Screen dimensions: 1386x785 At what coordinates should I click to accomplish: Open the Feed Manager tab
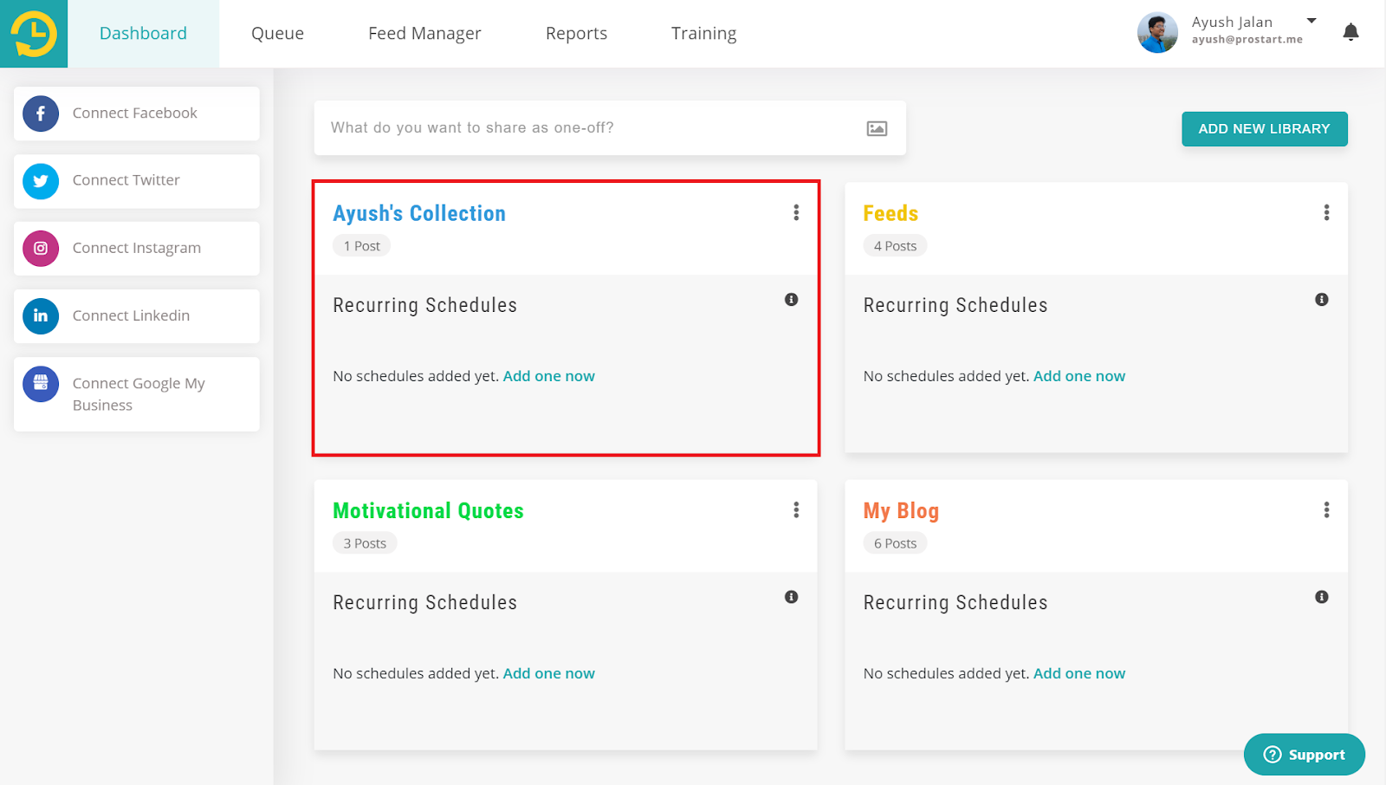point(424,34)
